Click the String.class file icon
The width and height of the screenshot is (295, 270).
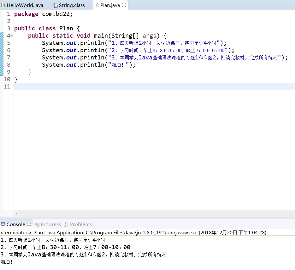(55, 5)
